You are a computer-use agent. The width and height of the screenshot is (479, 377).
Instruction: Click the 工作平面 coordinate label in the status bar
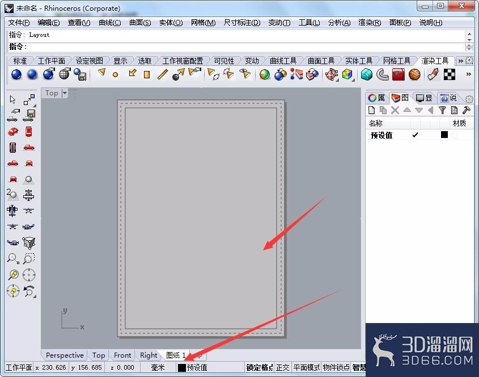pos(19,367)
